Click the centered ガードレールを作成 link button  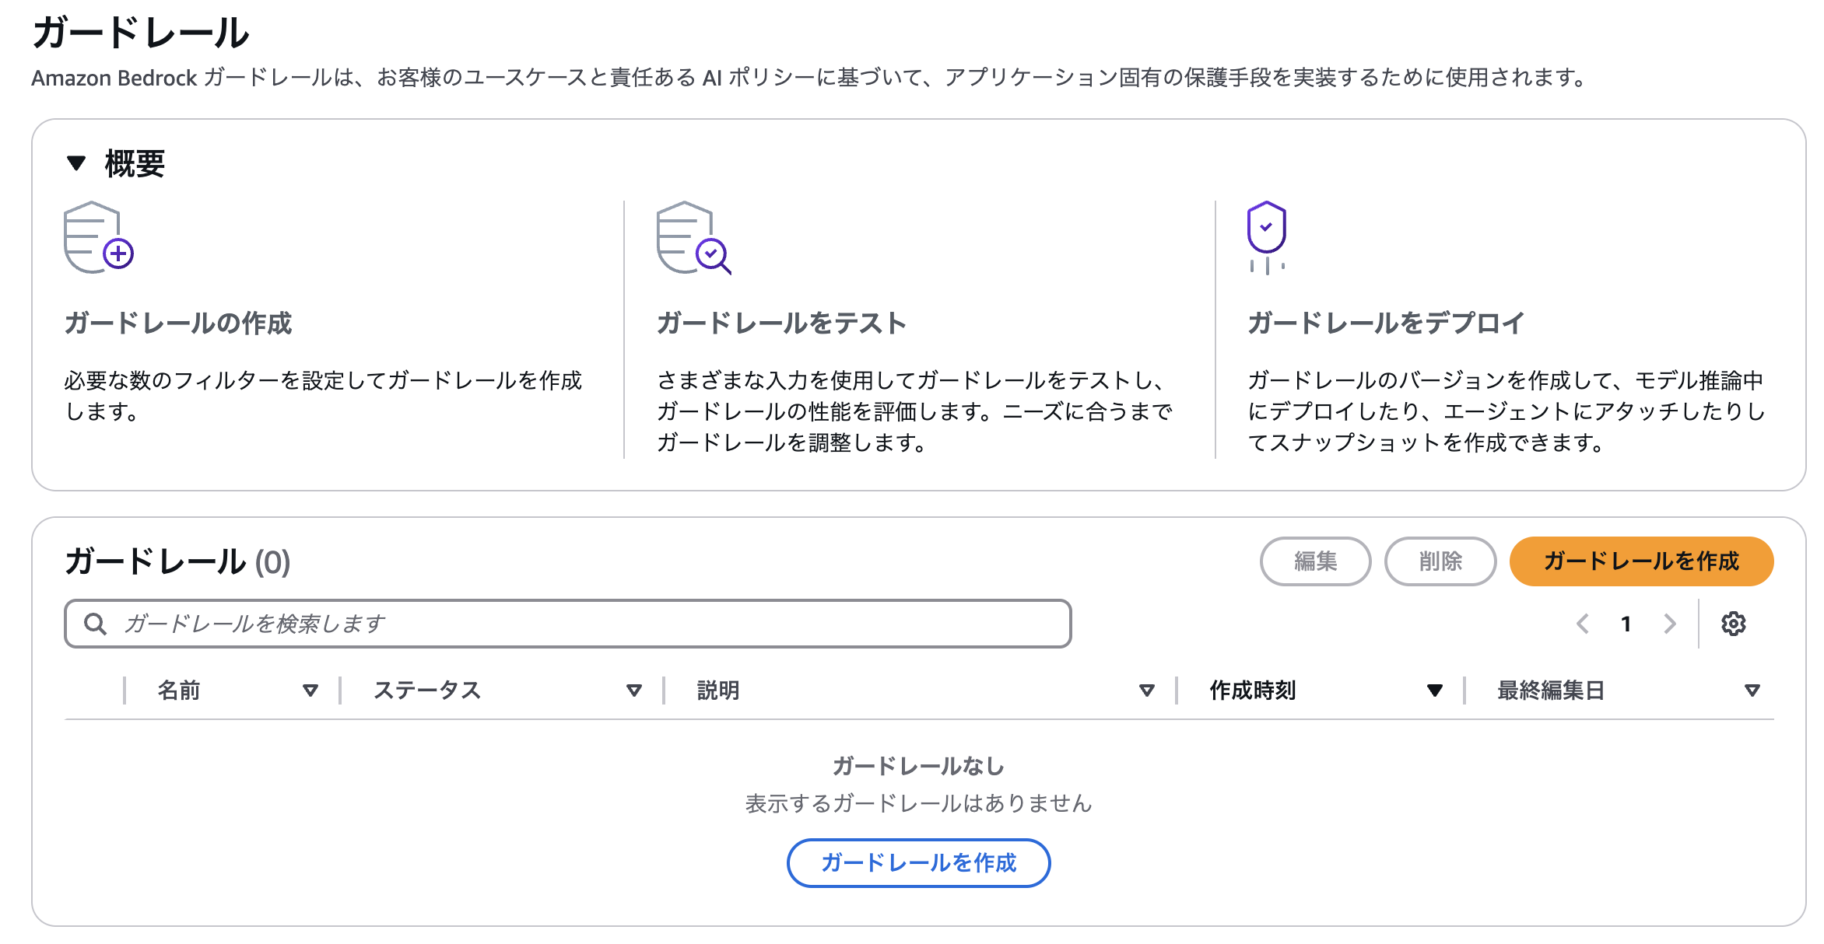pyautogui.click(x=918, y=863)
